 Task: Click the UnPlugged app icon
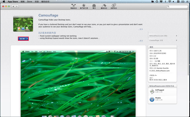pyautogui.click(x=152, y=91)
